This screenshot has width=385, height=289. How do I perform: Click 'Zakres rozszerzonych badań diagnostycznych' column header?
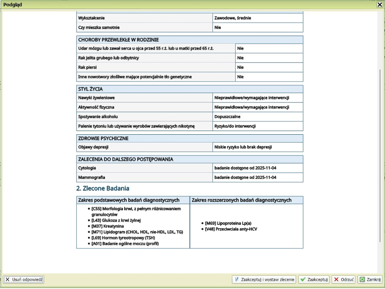click(x=242, y=200)
